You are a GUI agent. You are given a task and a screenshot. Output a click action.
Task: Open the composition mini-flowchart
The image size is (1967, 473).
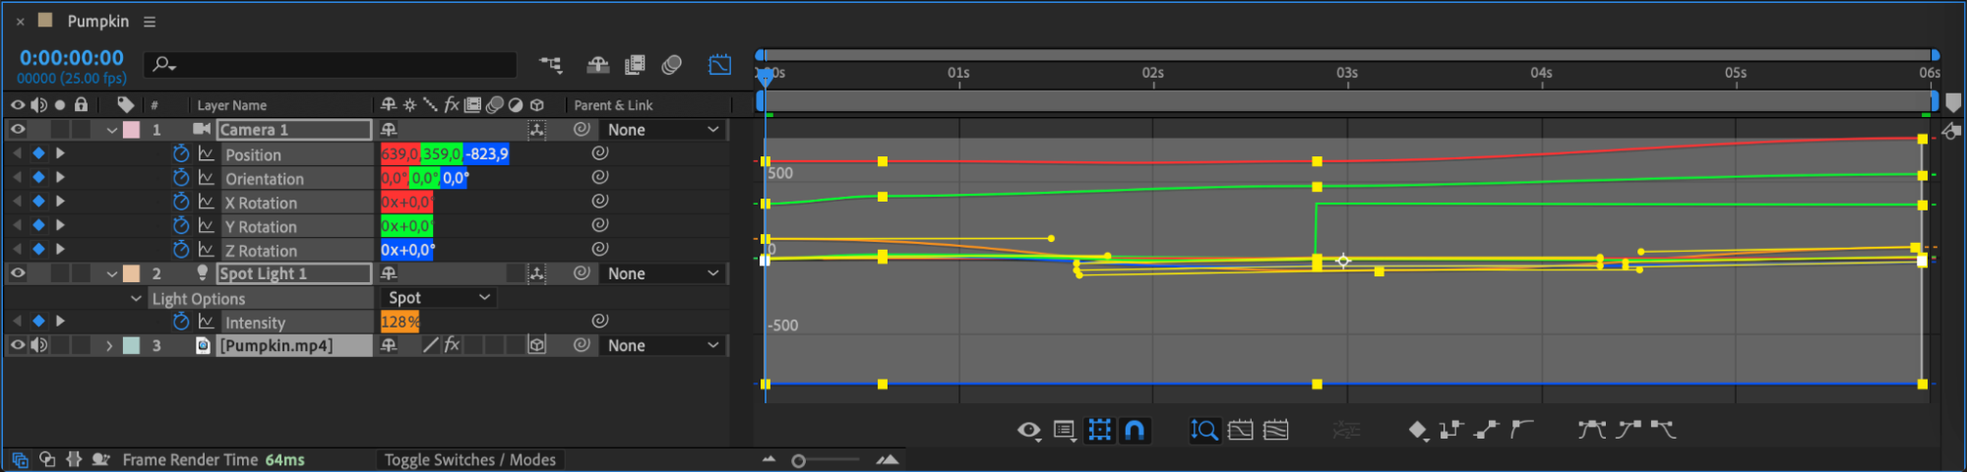click(551, 65)
